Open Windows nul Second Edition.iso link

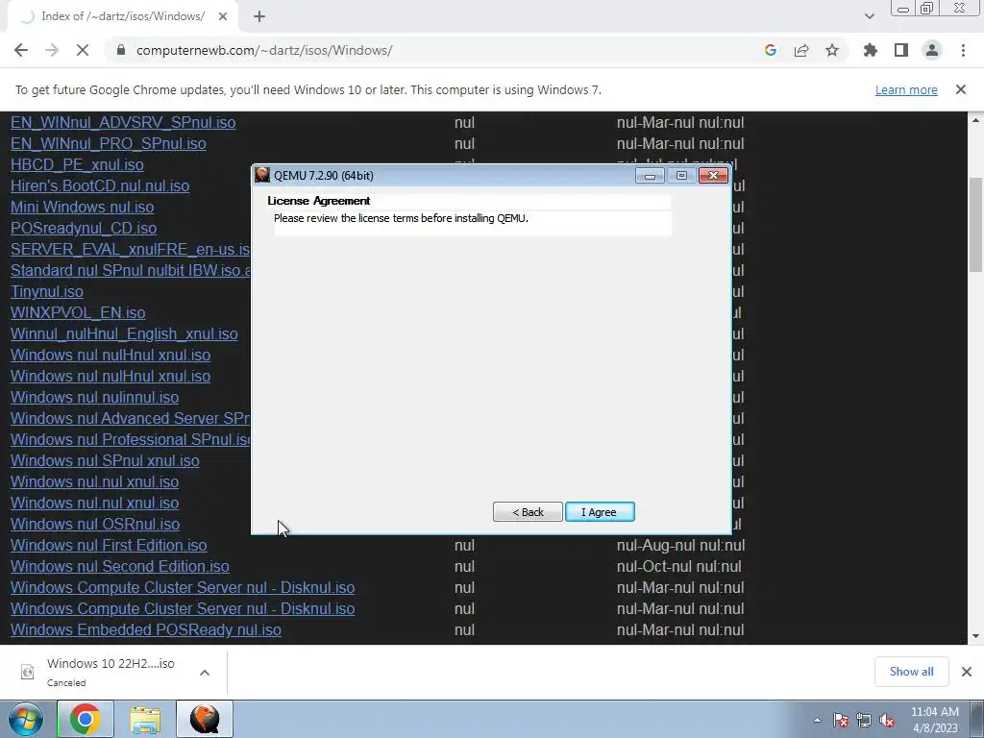click(120, 566)
